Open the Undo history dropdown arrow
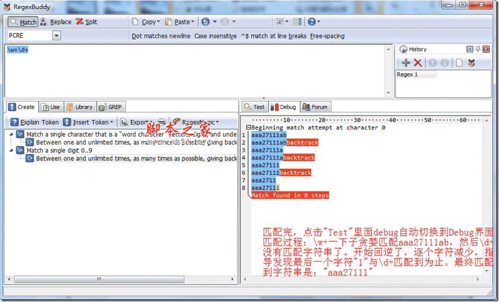Screen dimensions: 499x302 click(x=215, y=22)
